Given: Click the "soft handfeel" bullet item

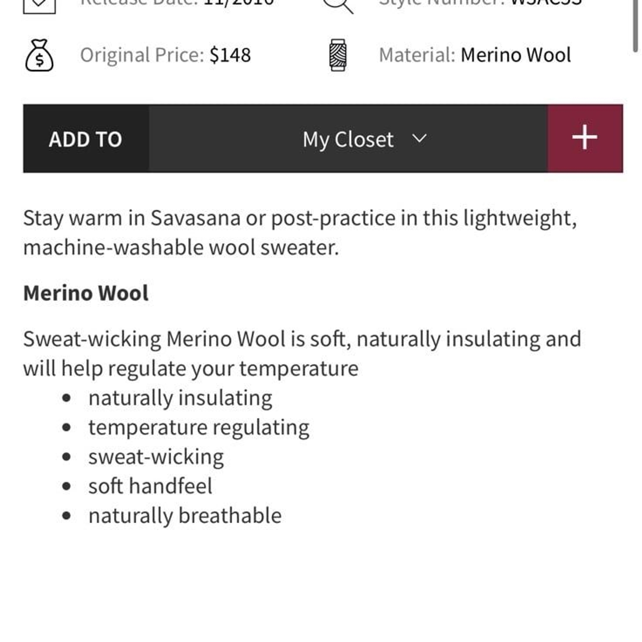Looking at the screenshot, I should pyautogui.click(x=150, y=486).
